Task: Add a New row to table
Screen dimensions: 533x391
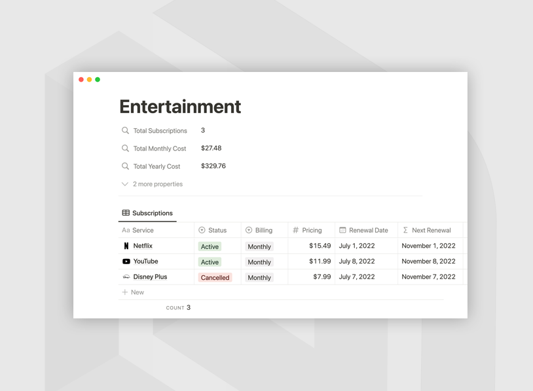Action: 133,292
